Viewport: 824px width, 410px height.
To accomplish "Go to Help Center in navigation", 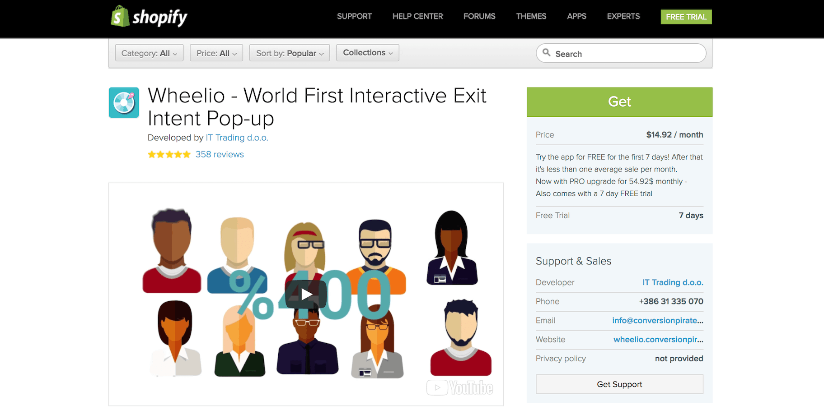I will click(x=417, y=16).
